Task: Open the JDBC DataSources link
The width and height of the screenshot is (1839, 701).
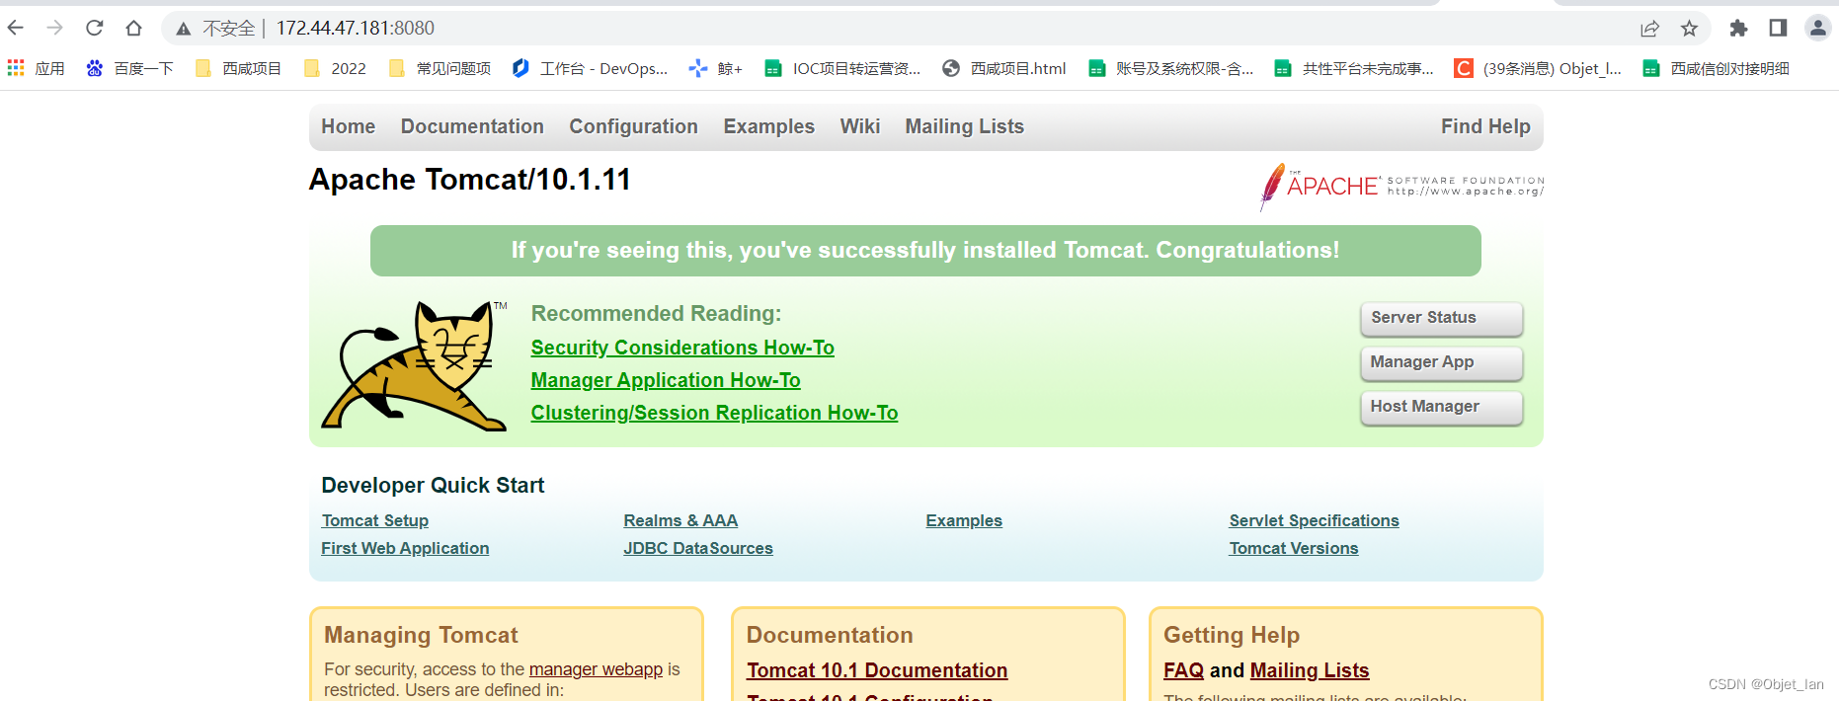Action: tap(698, 548)
